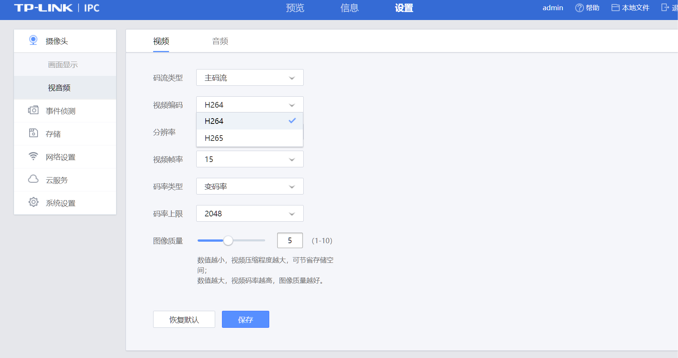
Task: Open 事件侦测 sidebar item
Action: (65, 111)
